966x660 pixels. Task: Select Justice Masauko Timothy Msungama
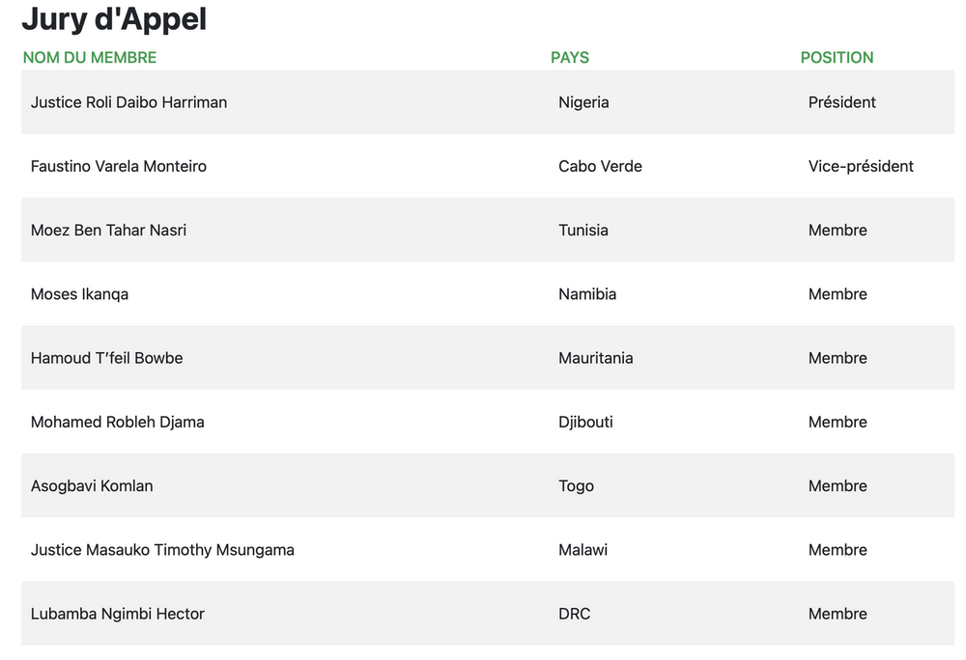162,550
